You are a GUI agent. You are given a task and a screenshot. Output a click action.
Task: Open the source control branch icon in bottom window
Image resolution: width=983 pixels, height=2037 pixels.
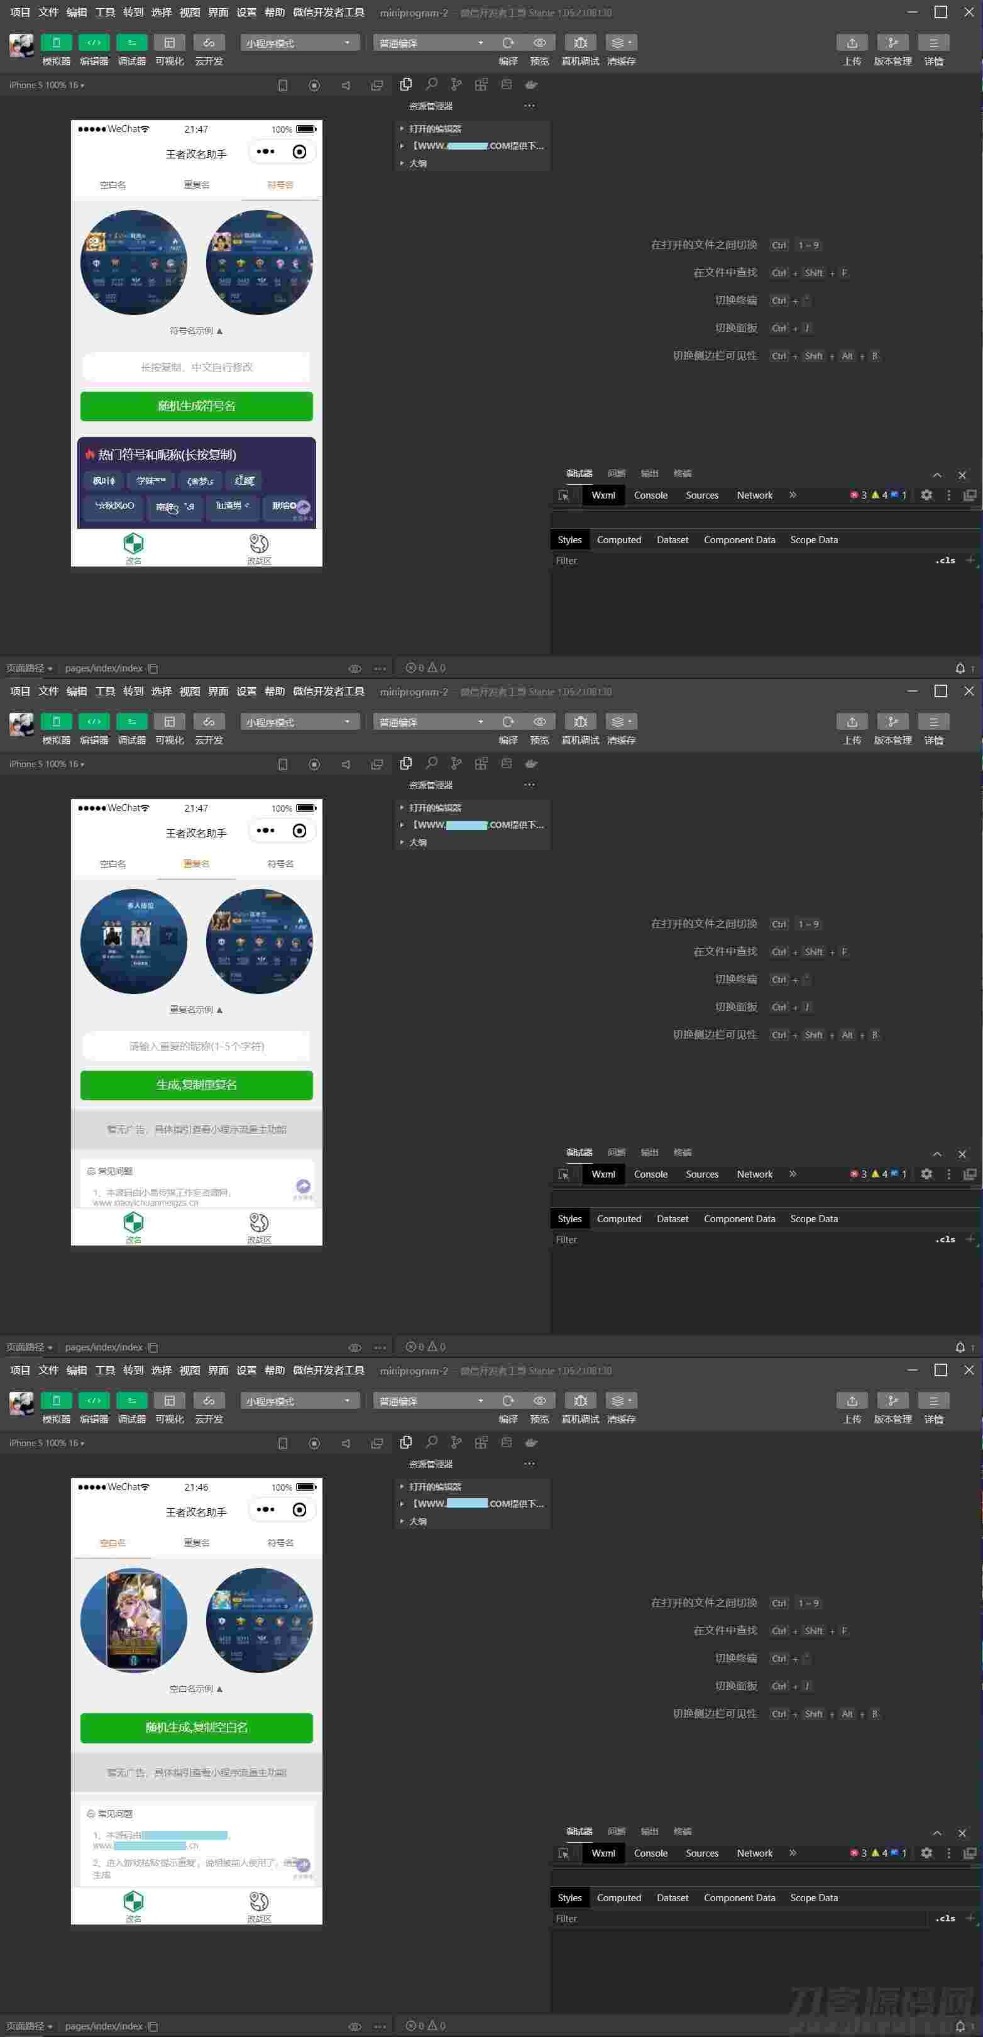456,1442
